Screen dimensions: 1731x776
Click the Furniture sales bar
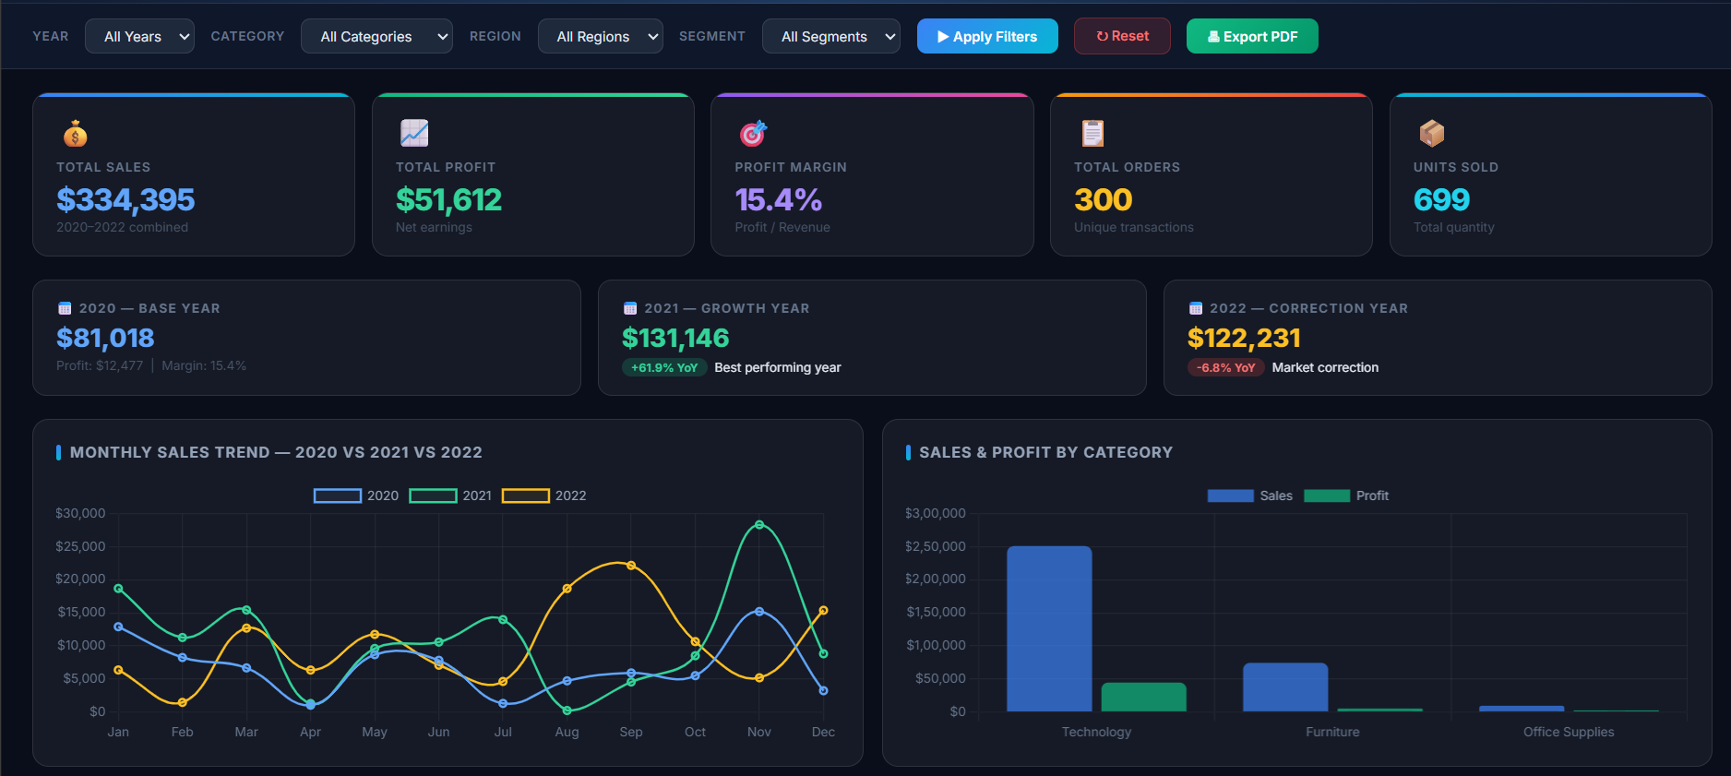point(1285,686)
